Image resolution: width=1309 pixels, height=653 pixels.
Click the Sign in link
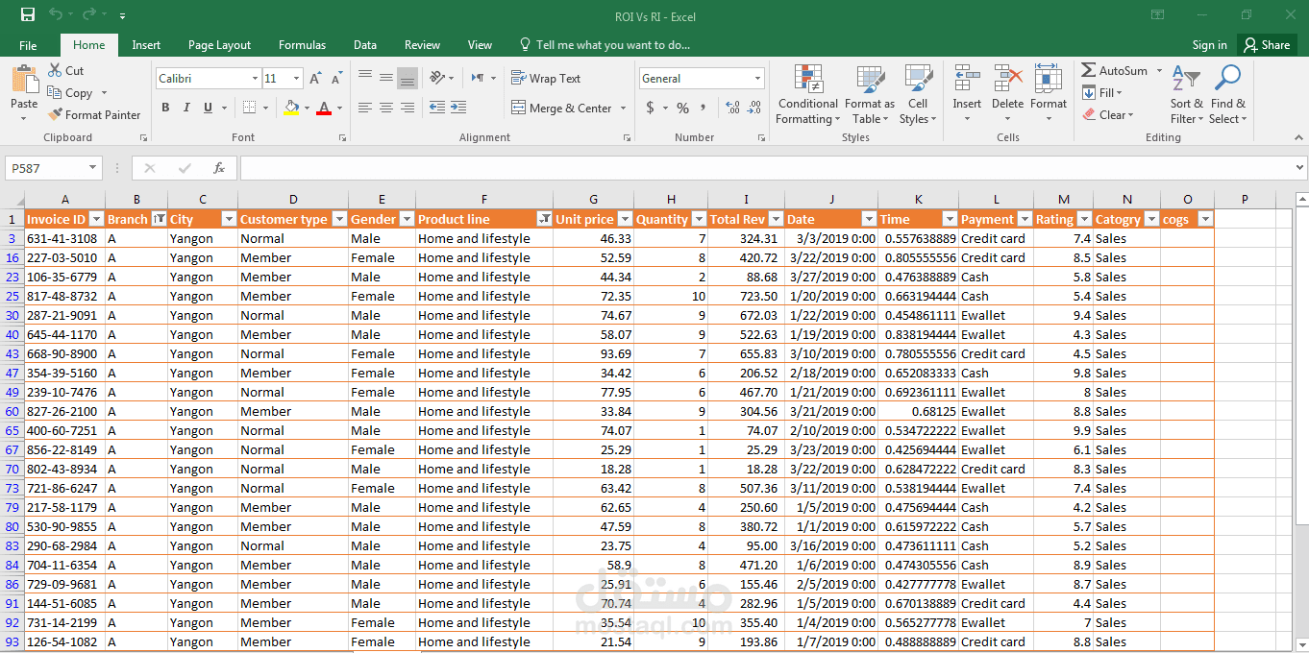[1208, 44]
